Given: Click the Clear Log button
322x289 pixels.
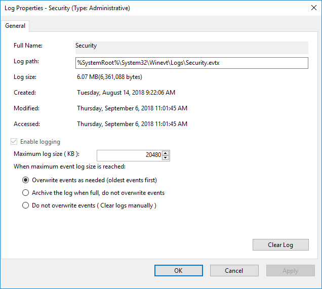Looking at the screenshot, I should [280, 244].
